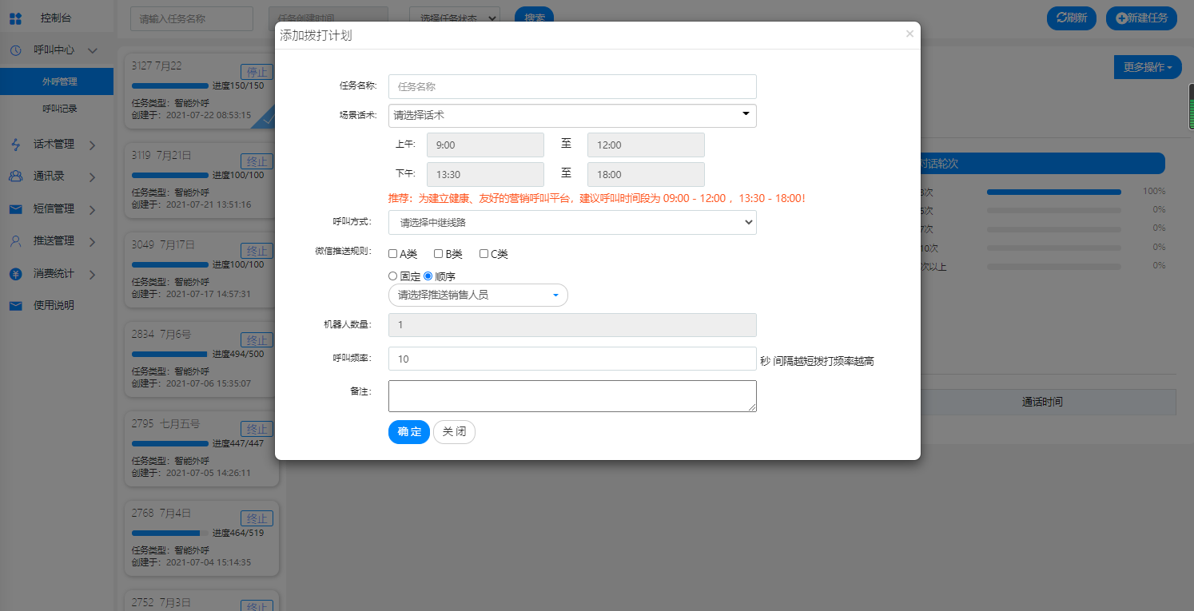1194x611 pixels.
Task: Check the B类 checkbox
Action: 439,254
